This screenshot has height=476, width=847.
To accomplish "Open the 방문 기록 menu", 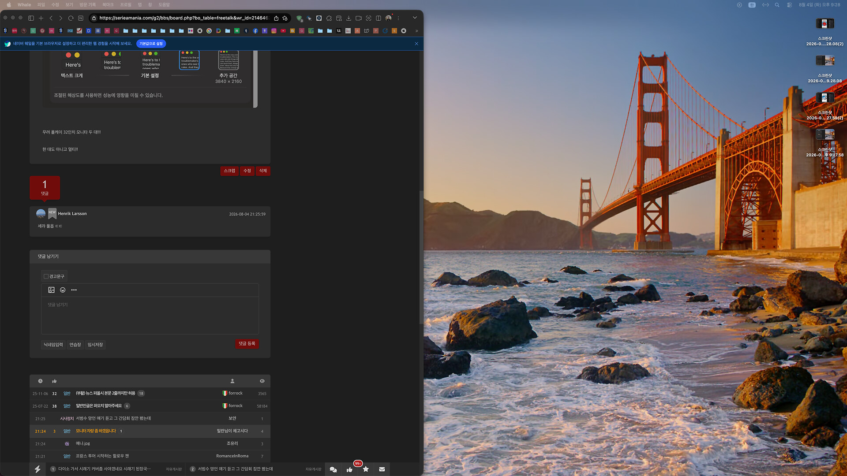I will [x=87, y=5].
